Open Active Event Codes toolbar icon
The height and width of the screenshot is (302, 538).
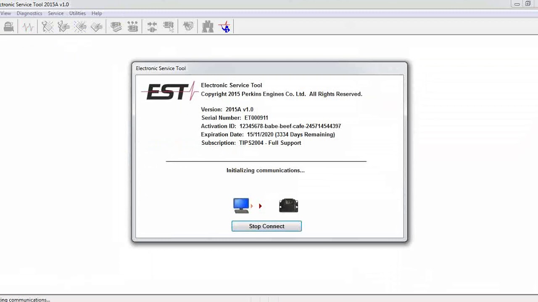point(80,27)
